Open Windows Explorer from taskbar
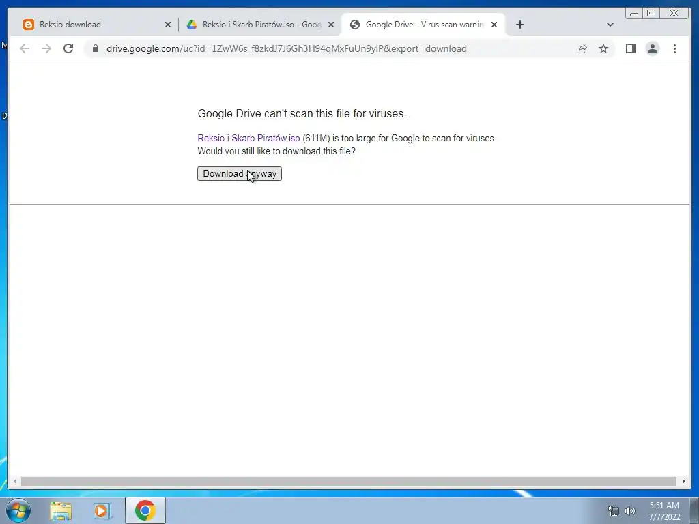The width and height of the screenshot is (699, 524). pos(61,511)
